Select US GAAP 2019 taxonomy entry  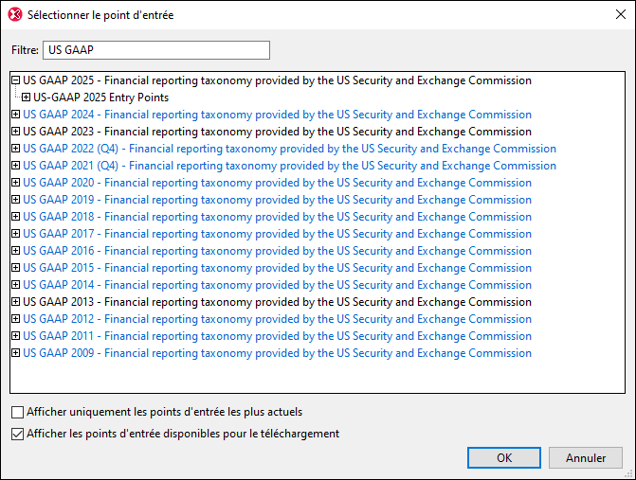277,200
